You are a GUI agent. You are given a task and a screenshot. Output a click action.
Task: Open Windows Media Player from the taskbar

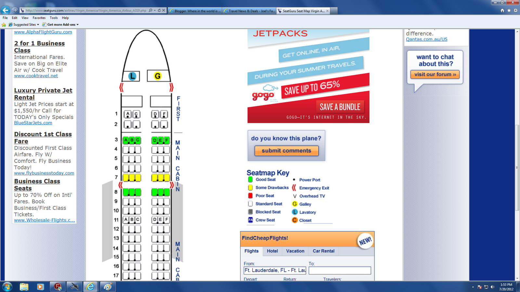point(40,287)
